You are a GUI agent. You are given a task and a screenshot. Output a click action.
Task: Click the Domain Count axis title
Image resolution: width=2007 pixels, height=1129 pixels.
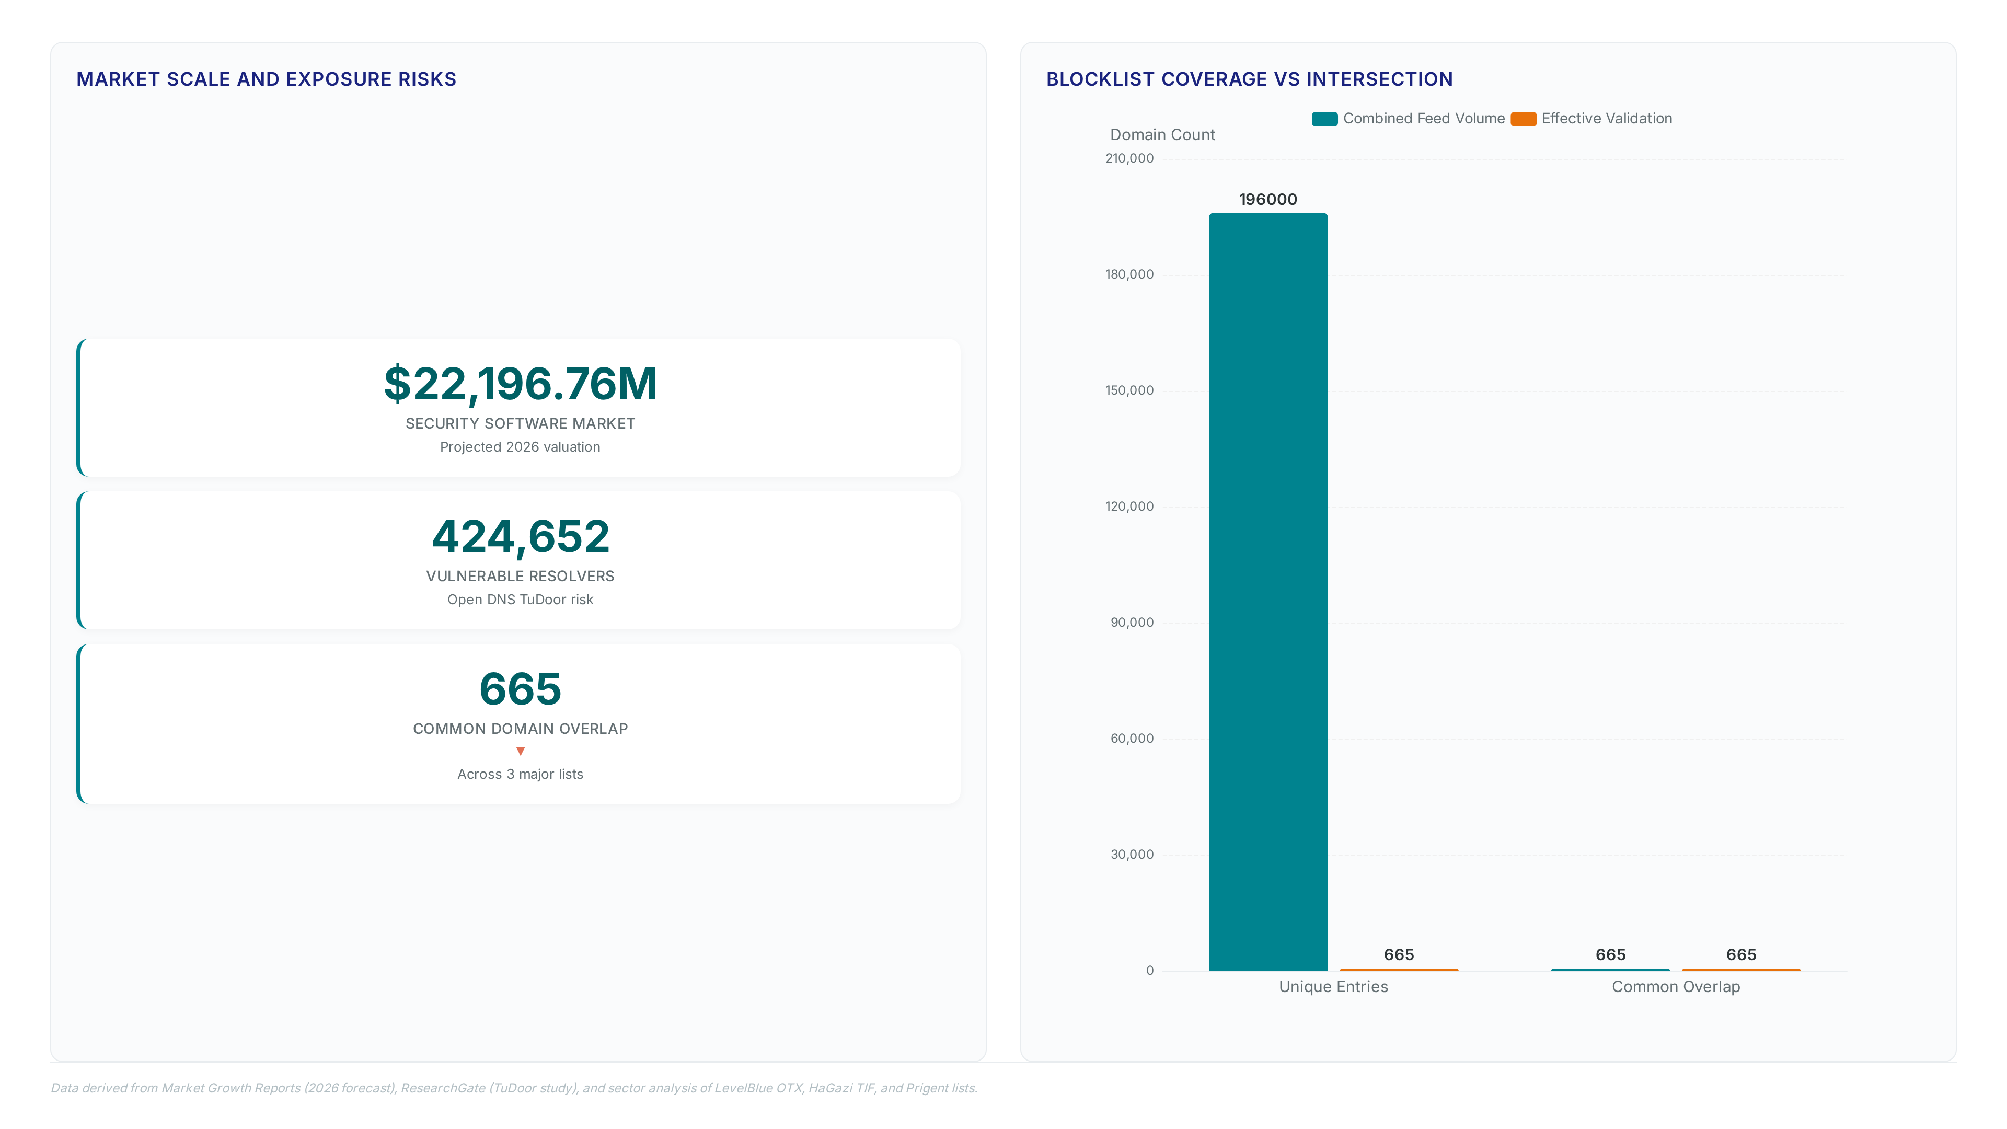point(1162,135)
